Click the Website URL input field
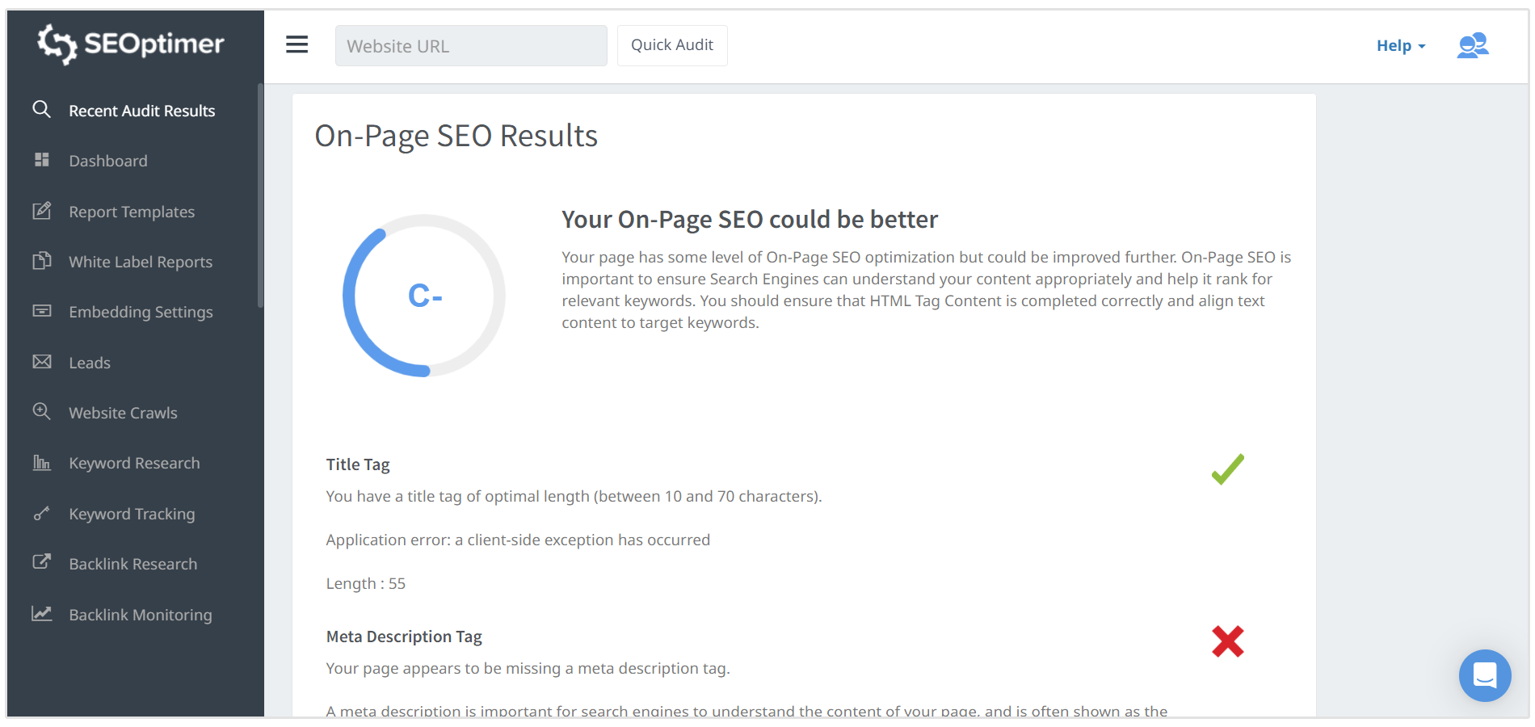1535x727 pixels. coord(471,46)
